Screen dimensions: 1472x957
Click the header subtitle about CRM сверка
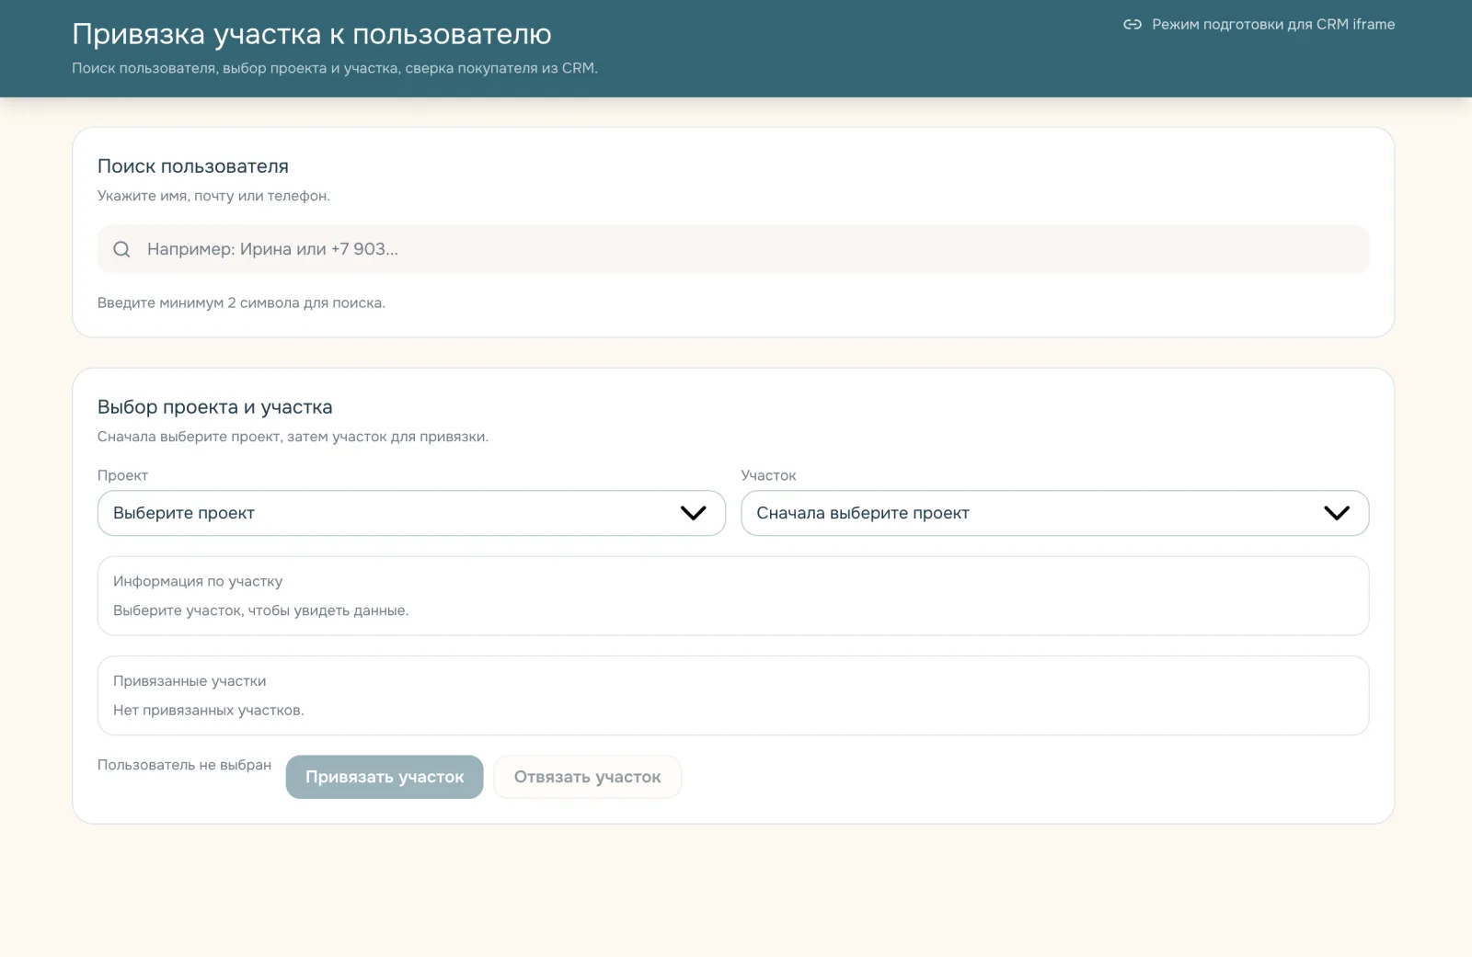click(335, 68)
